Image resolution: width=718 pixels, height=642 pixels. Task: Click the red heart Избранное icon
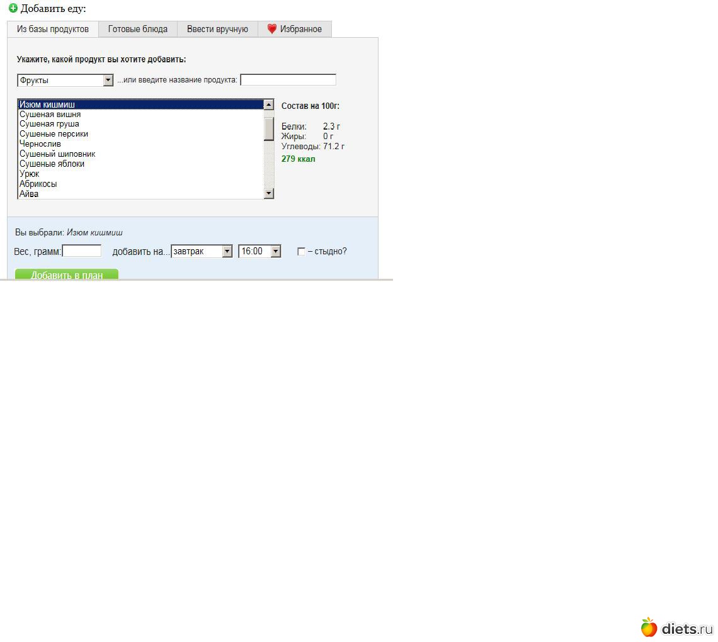tap(271, 29)
